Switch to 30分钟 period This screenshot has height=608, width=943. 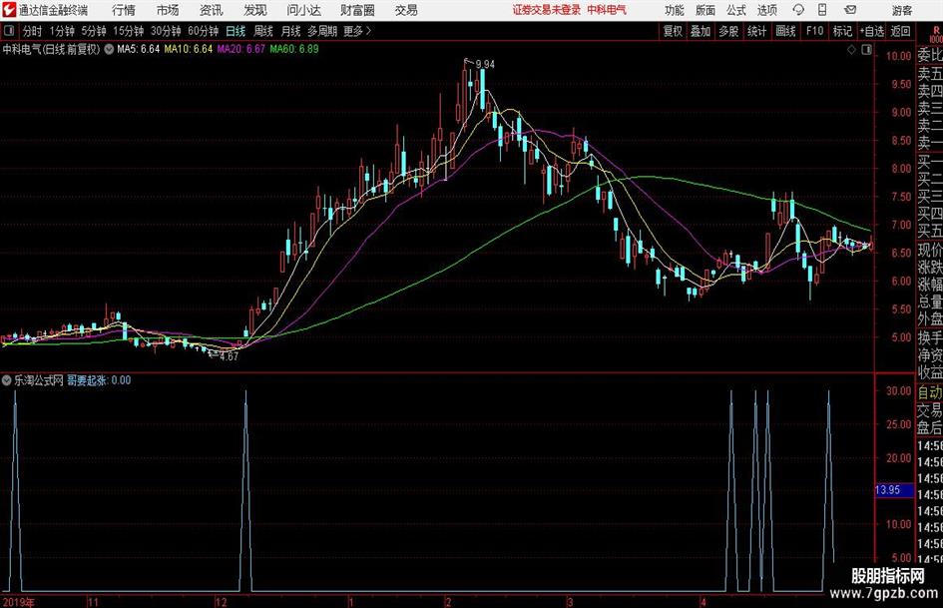coord(166,31)
